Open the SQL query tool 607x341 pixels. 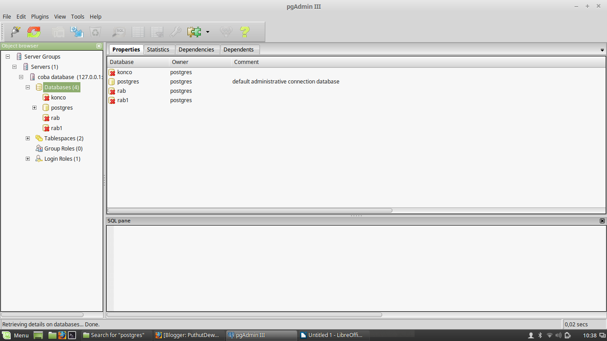[119, 32]
